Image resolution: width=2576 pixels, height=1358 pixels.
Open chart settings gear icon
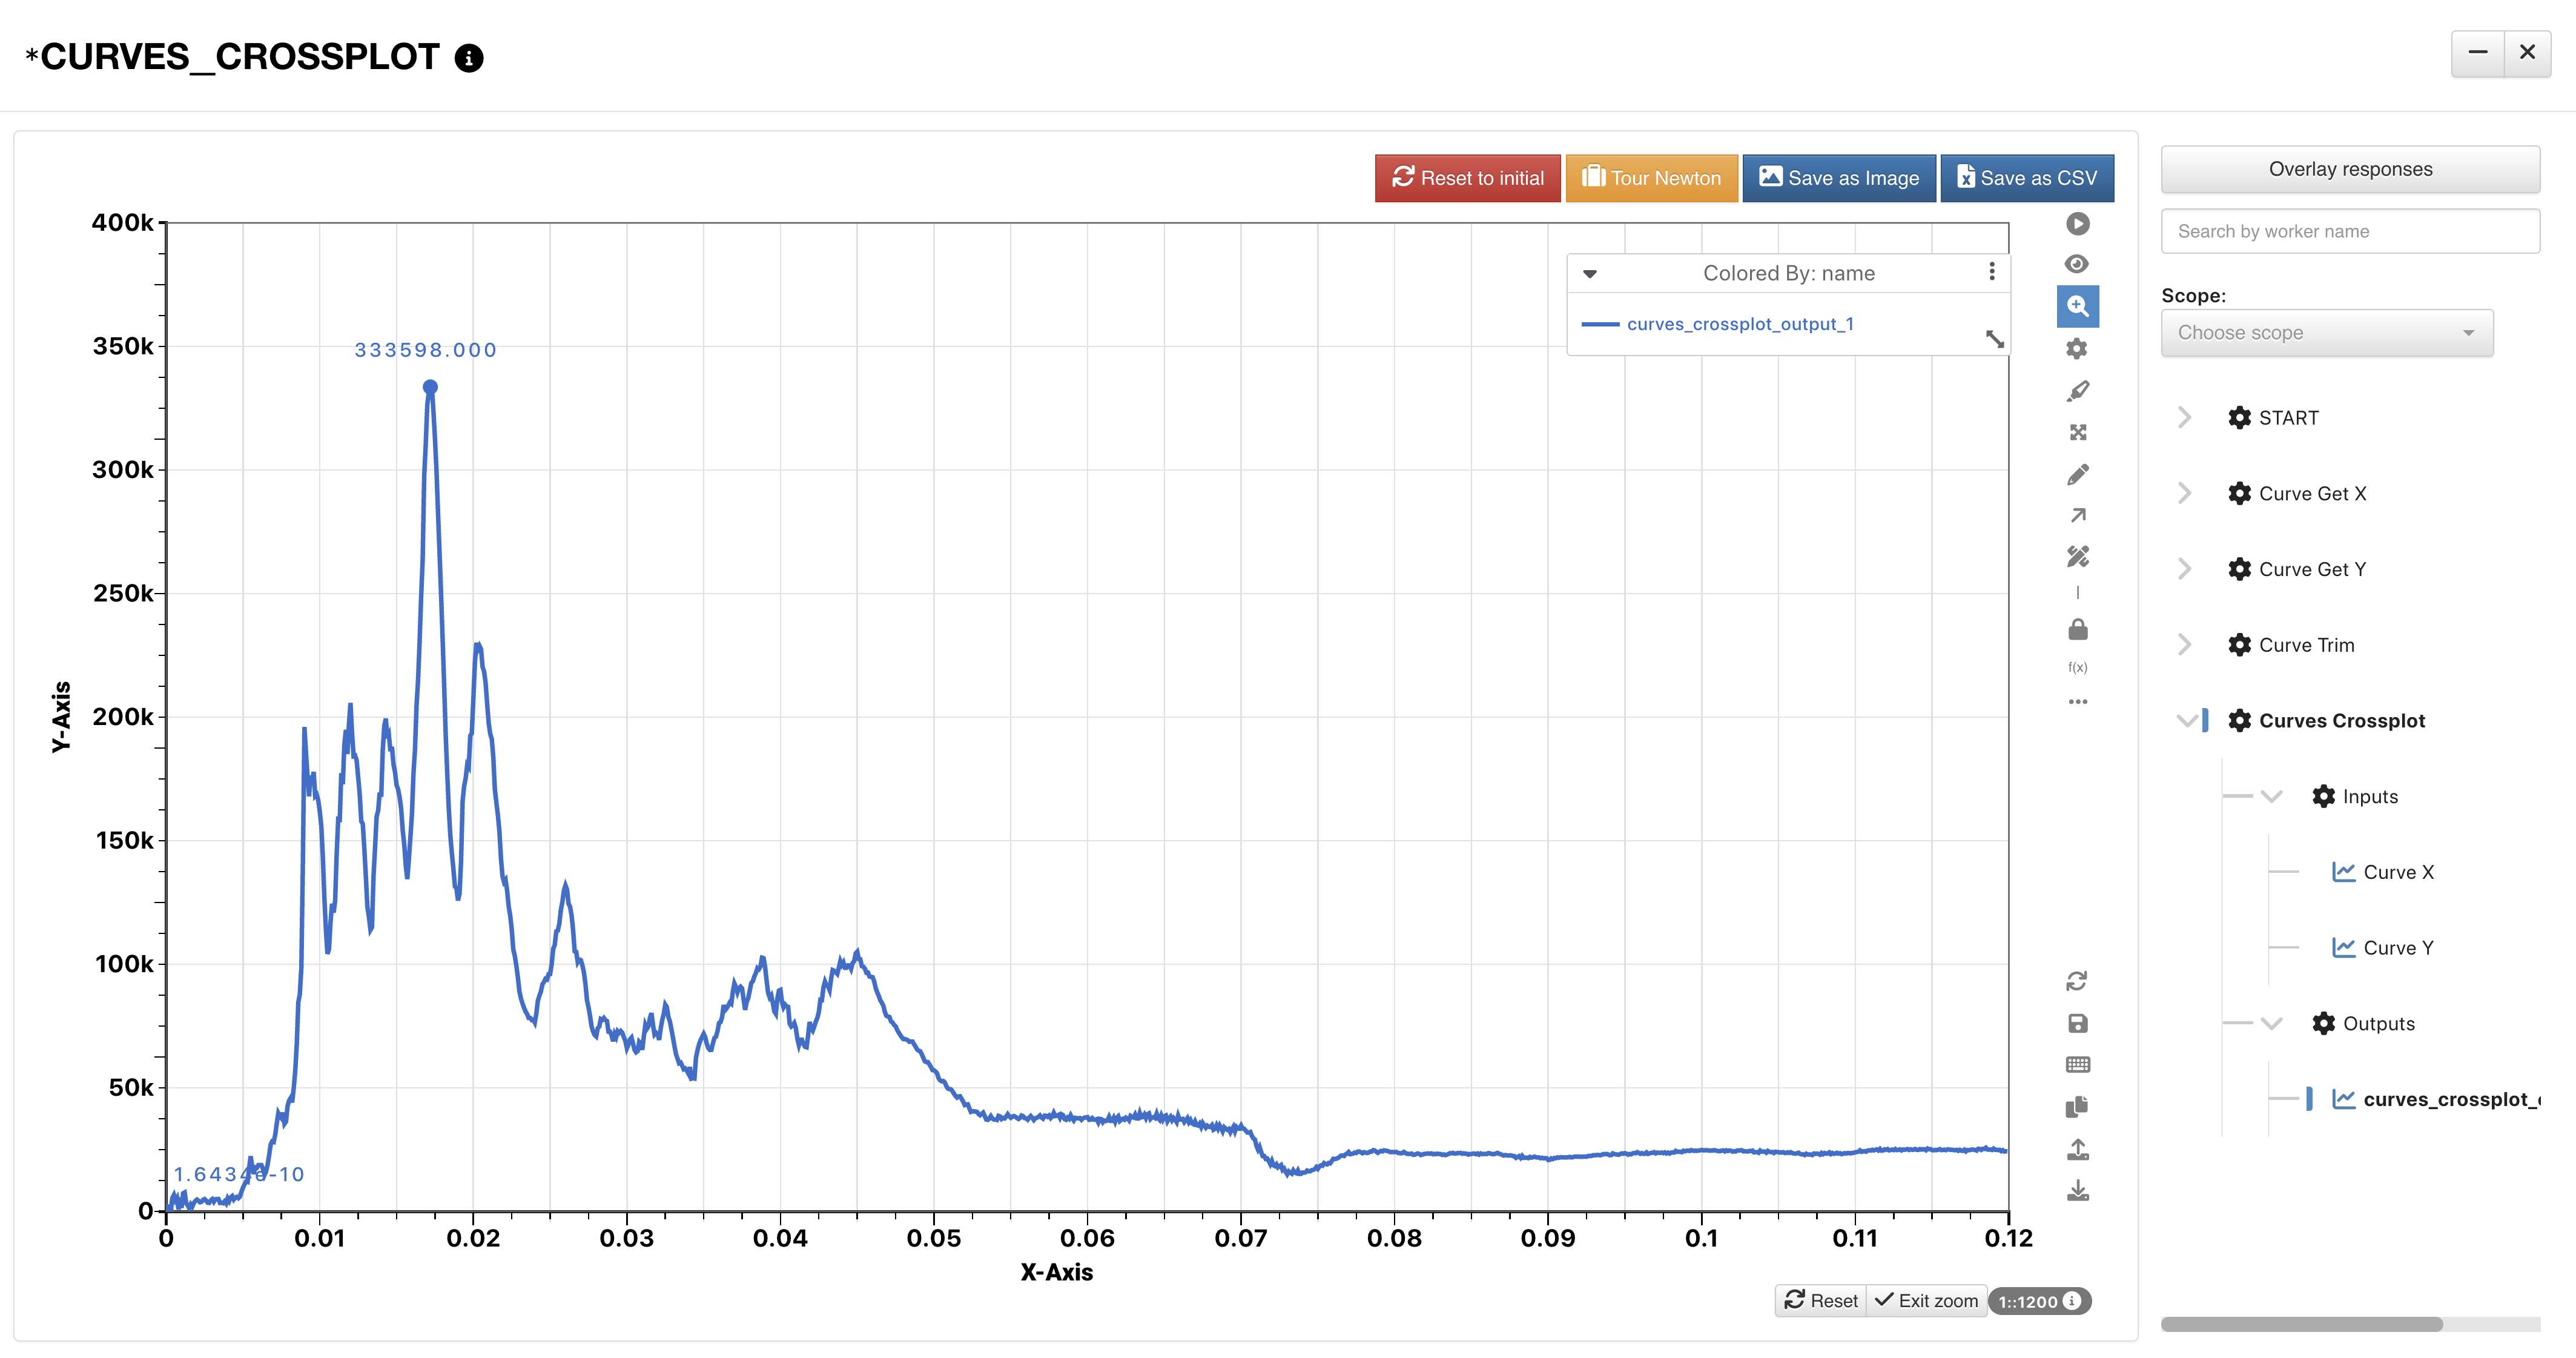click(2077, 348)
